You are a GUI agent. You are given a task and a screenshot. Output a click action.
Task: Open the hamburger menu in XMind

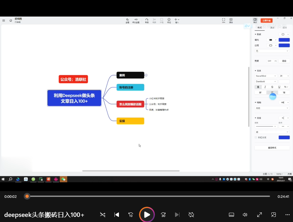pos(4,20)
